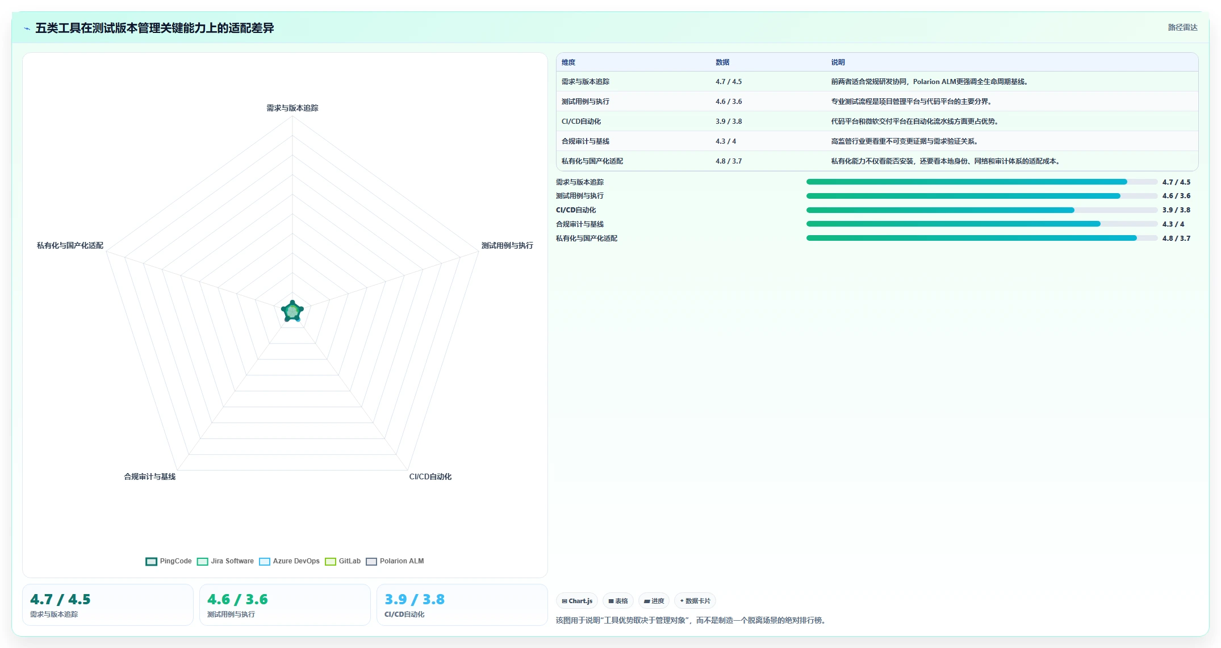Click the 4.3 / 4 table value
Screen dimensions: 1221x648
(x=726, y=141)
